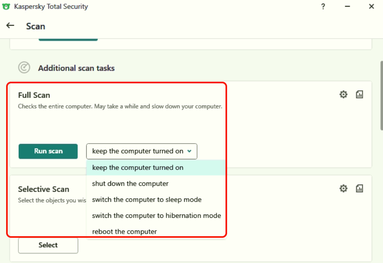This screenshot has width=383, height=263.
Task: Minimize the Kaspersky window
Action: (347, 7)
